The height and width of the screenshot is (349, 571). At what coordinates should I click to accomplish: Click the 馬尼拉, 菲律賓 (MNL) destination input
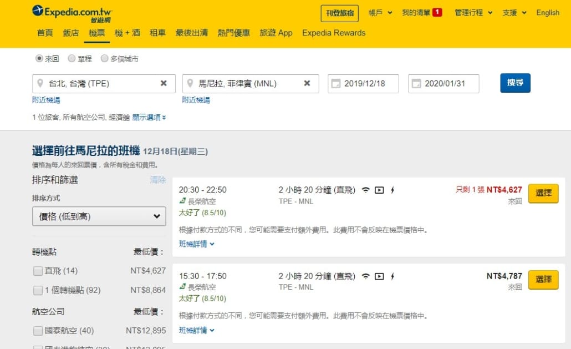point(251,83)
